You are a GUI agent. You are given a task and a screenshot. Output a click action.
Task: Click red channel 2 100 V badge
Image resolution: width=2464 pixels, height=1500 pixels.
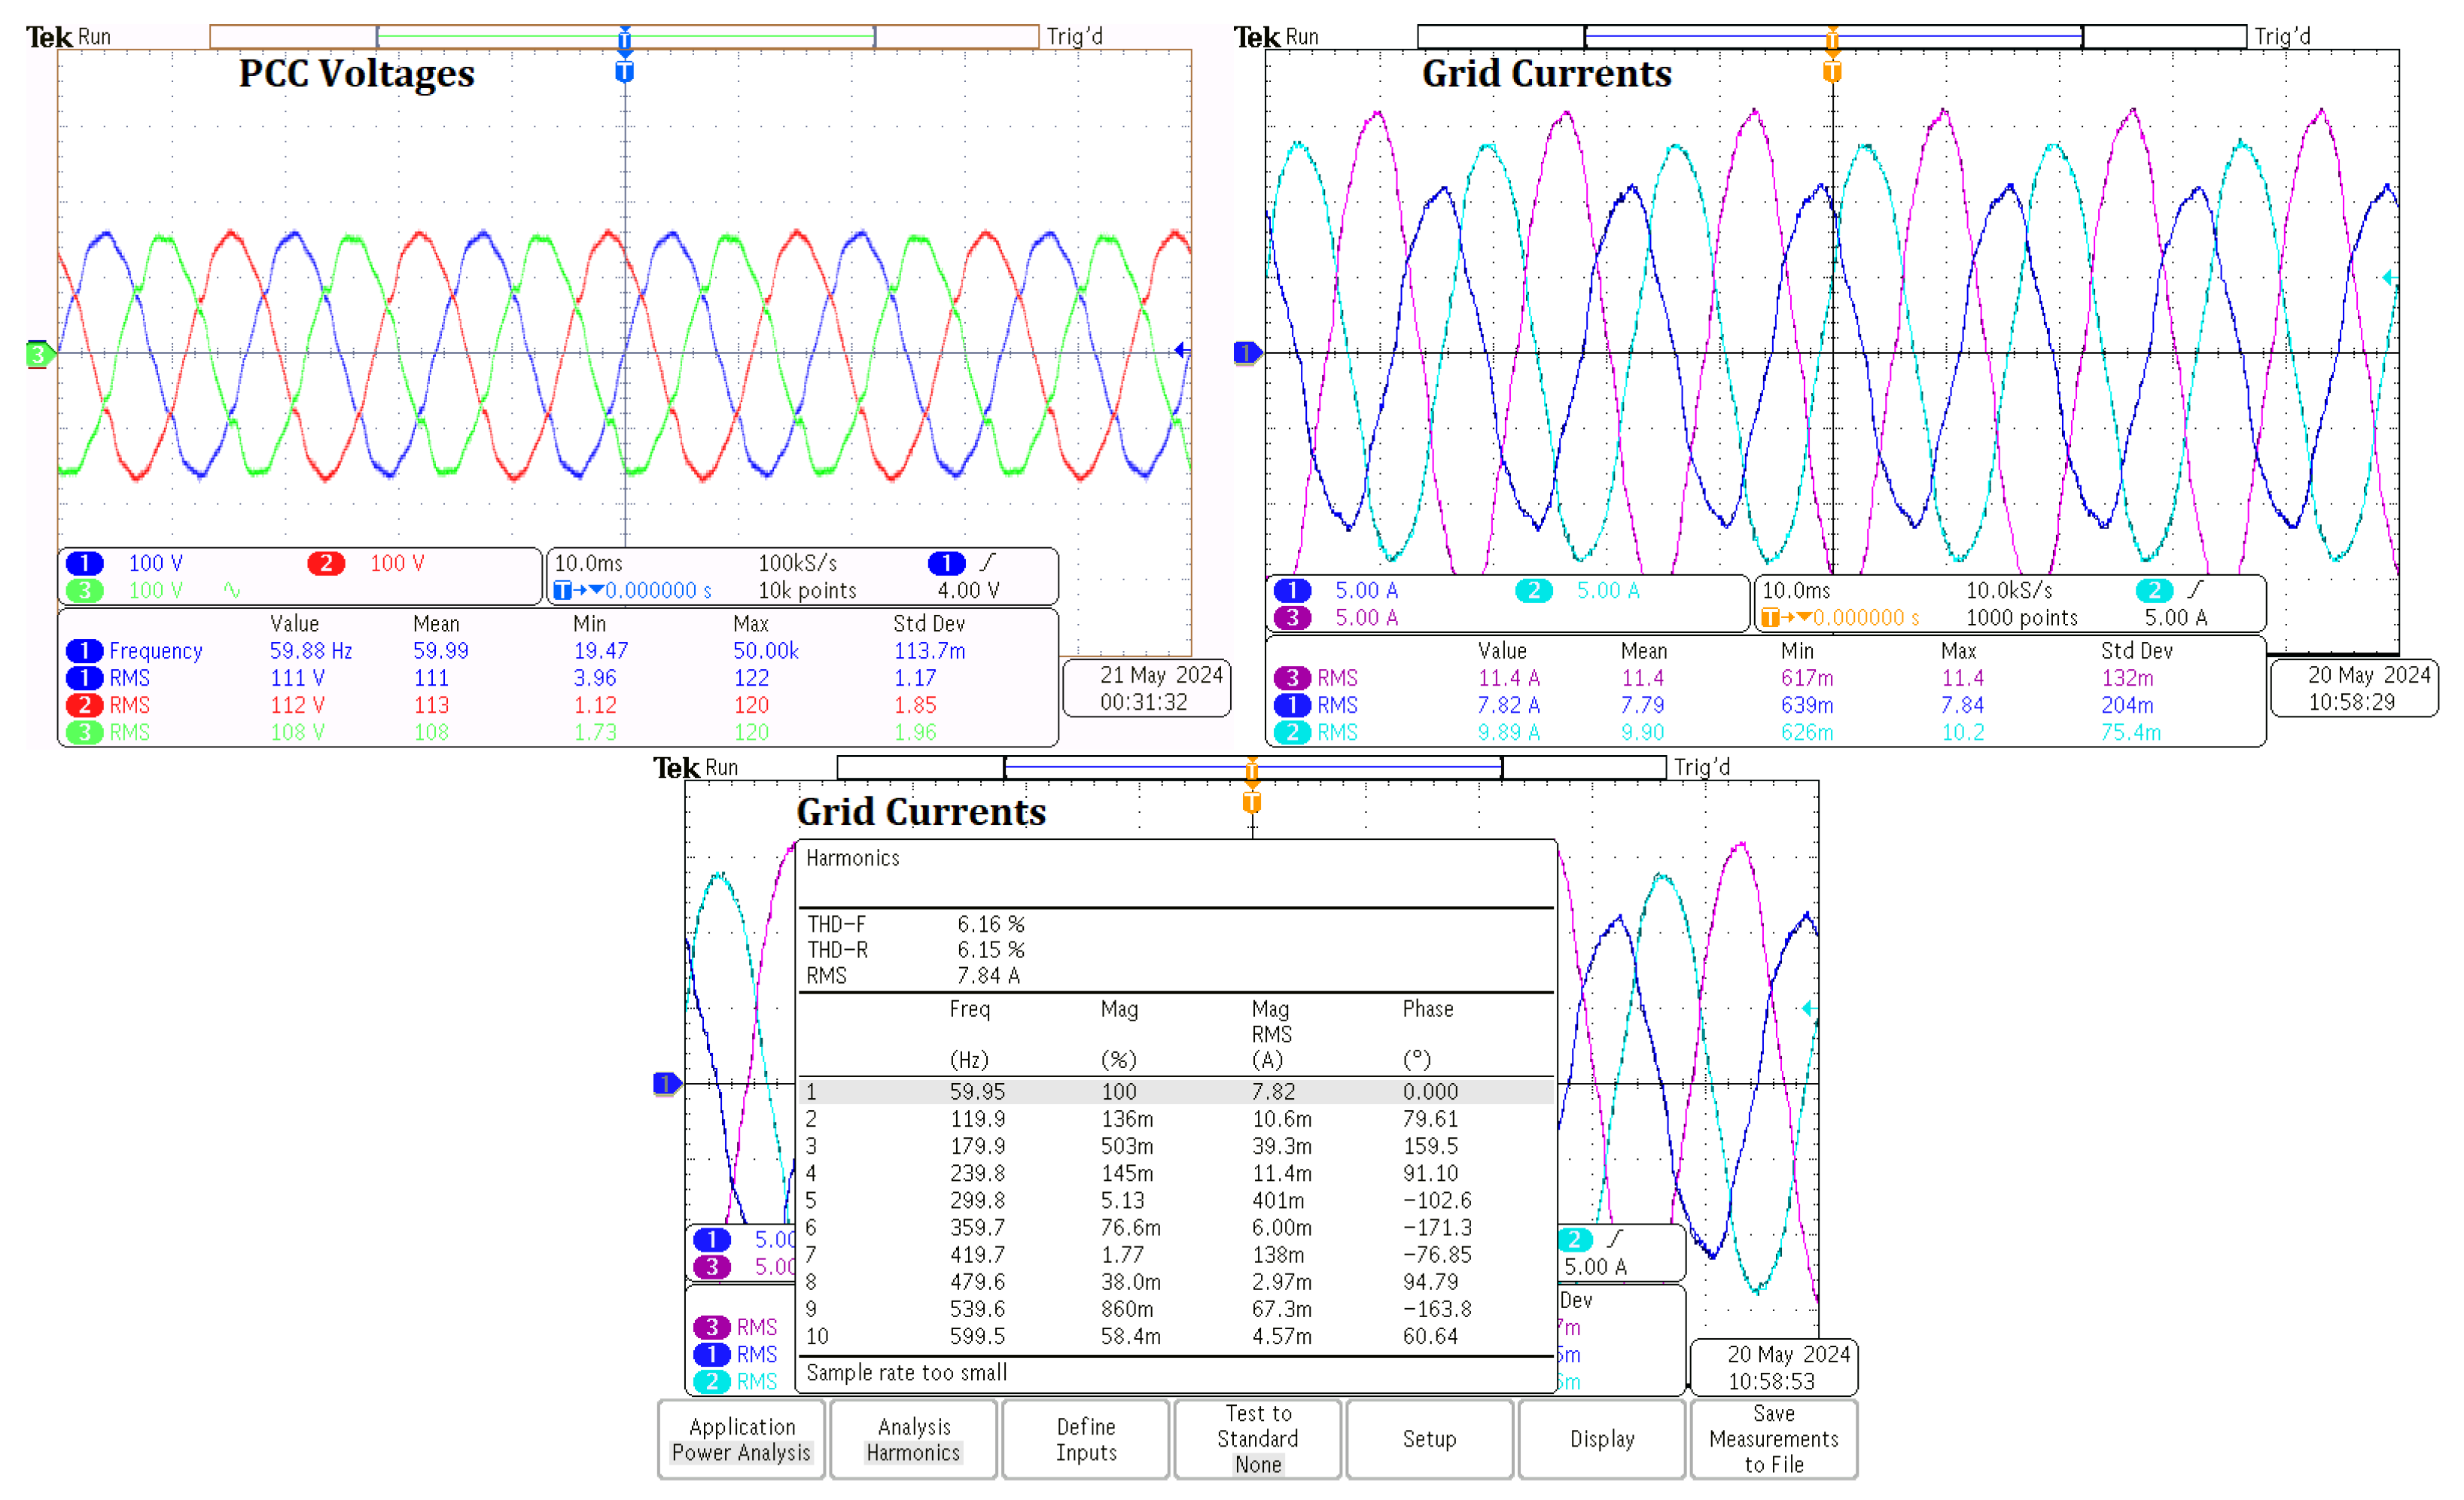[x=326, y=563]
